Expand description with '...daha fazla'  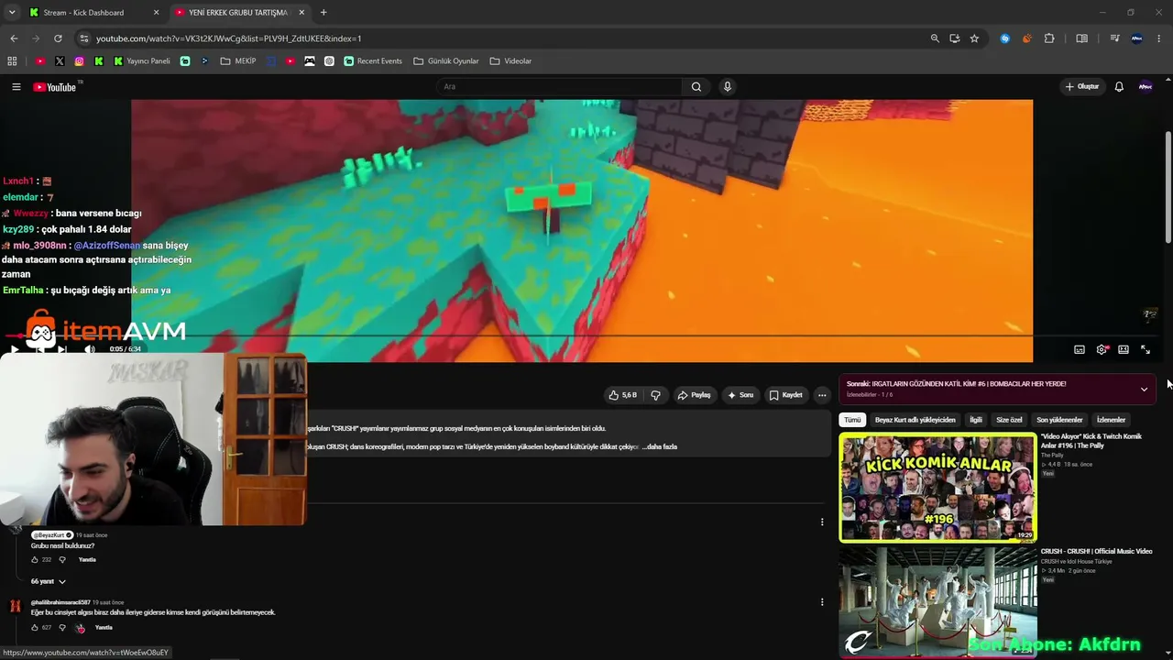point(660,446)
